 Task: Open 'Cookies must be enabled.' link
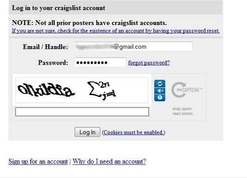click(x=133, y=132)
